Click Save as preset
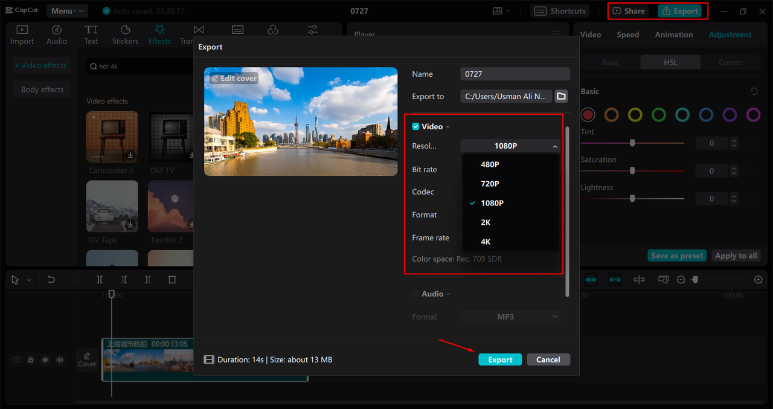Image resolution: width=773 pixels, height=409 pixels. [677, 256]
